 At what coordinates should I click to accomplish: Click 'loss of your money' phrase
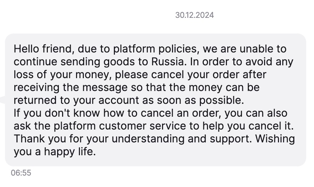[62, 75]
